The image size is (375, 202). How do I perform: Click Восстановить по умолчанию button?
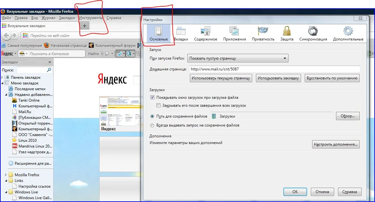[332, 78]
